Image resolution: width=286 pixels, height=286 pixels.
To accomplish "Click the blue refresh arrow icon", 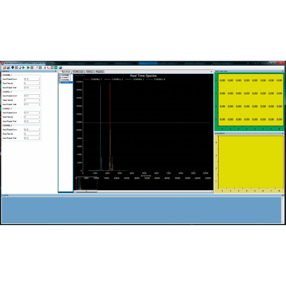I will pyautogui.click(x=45, y=68).
